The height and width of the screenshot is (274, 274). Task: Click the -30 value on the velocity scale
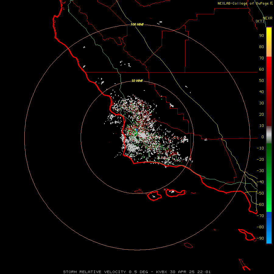[260, 171]
